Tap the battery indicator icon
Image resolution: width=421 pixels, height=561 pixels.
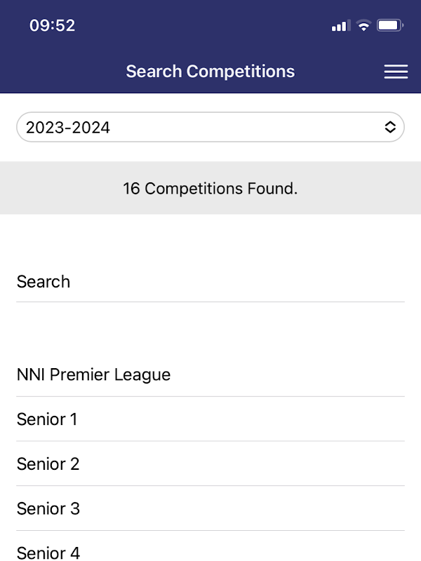pos(390,26)
